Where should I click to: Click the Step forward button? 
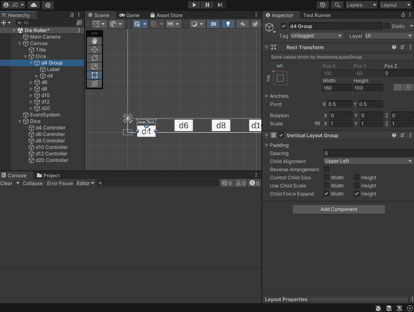pos(220,5)
